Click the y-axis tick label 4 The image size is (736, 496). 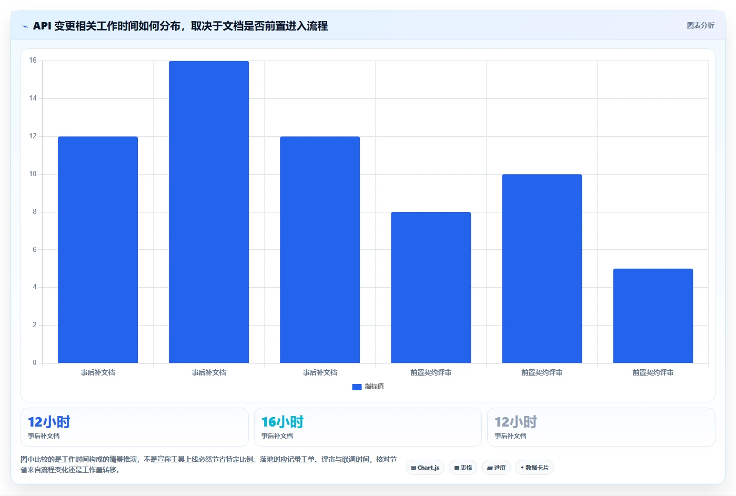pyautogui.click(x=35, y=287)
